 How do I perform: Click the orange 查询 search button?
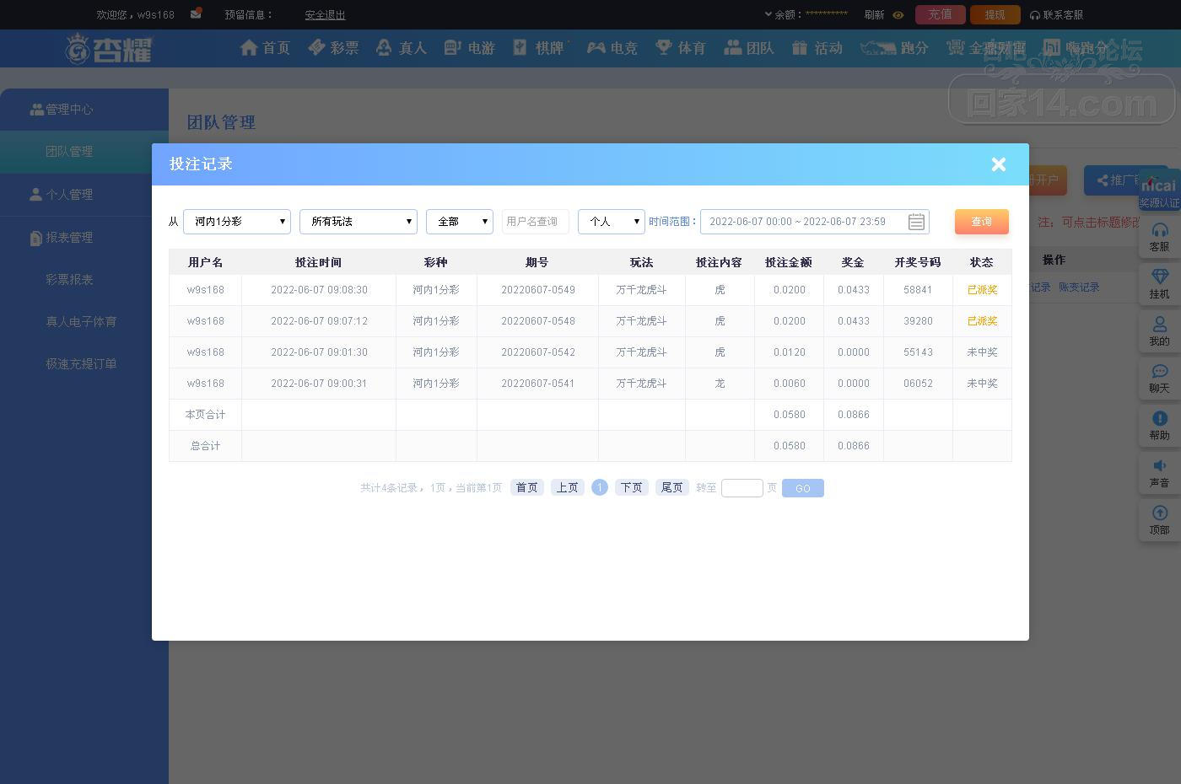pyautogui.click(x=982, y=222)
